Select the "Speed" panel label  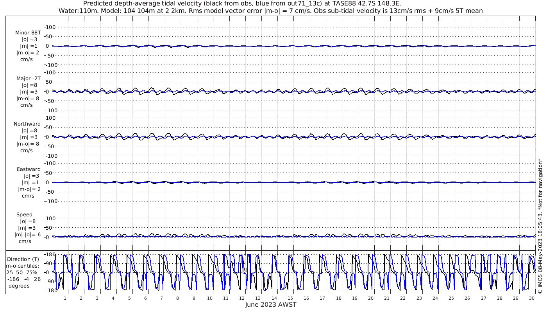tap(24, 215)
